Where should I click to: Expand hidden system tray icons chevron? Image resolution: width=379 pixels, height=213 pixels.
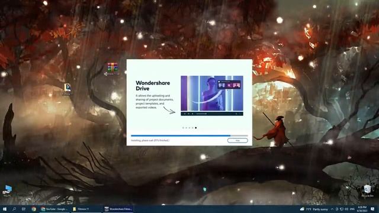pos(332,209)
